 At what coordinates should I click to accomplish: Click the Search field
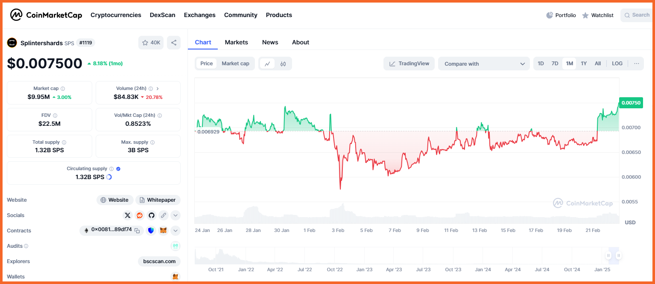tap(637, 15)
